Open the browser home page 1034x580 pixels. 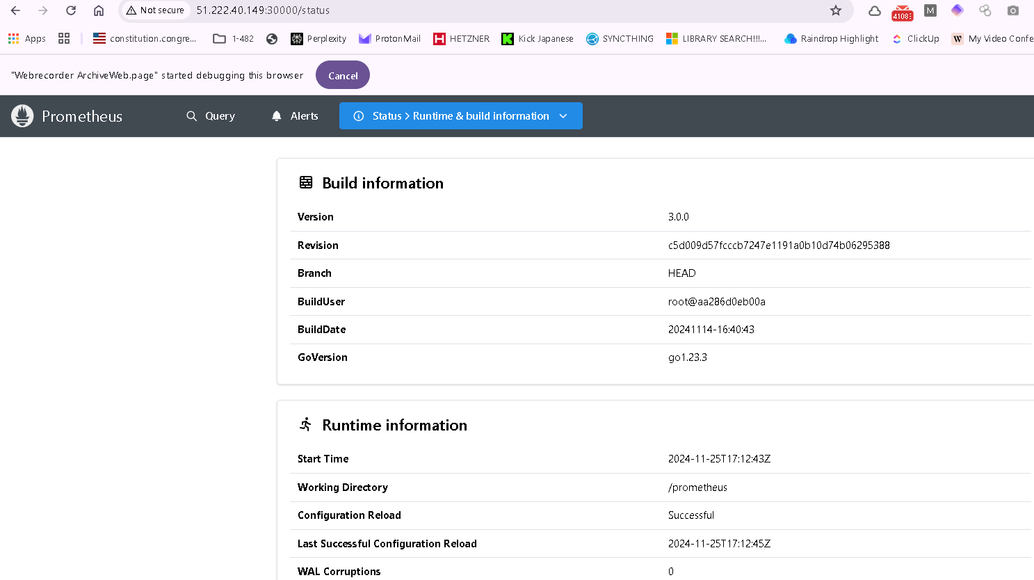pyautogui.click(x=99, y=10)
